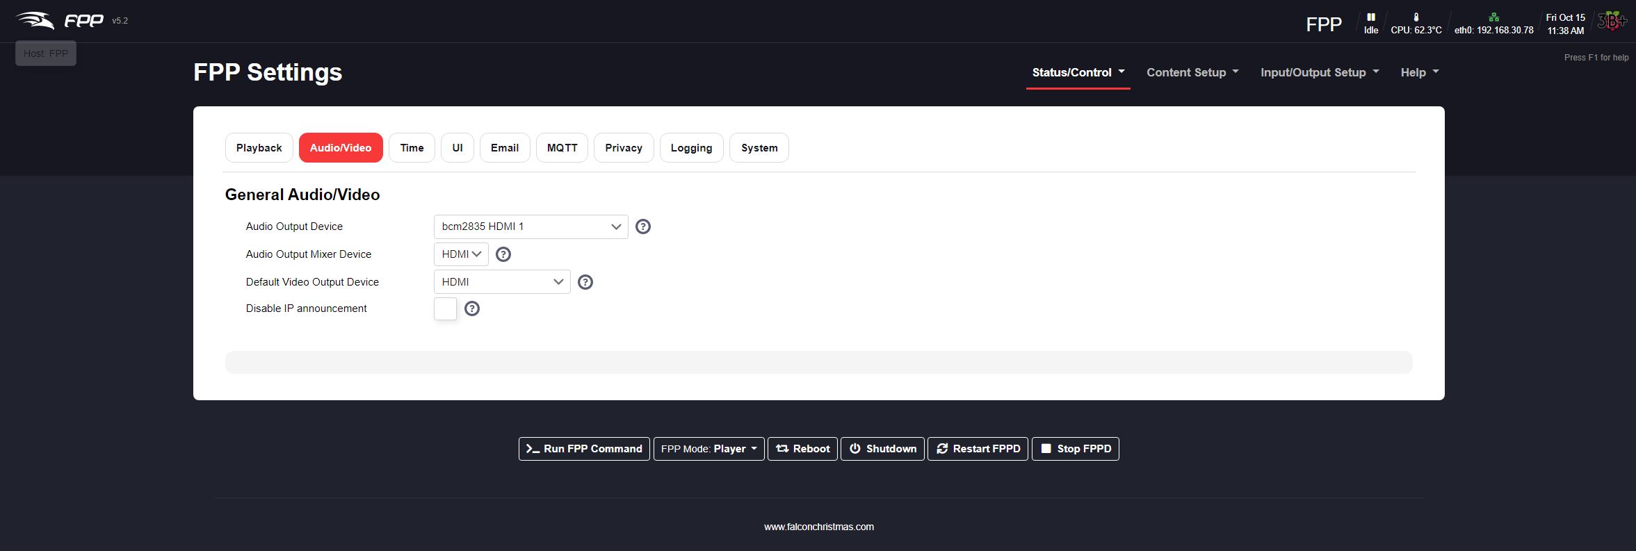This screenshot has height=551, width=1636.
Task: Click the CPU temperature thermometer icon
Action: 1416,17
